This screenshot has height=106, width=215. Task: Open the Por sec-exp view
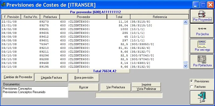(x=202, y=46)
